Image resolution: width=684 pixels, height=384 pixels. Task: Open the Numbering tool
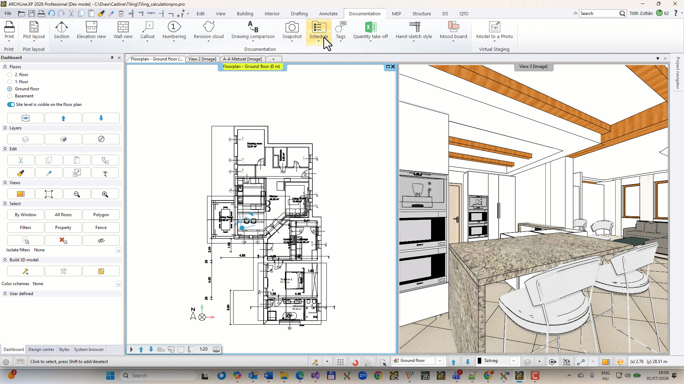coord(174,31)
